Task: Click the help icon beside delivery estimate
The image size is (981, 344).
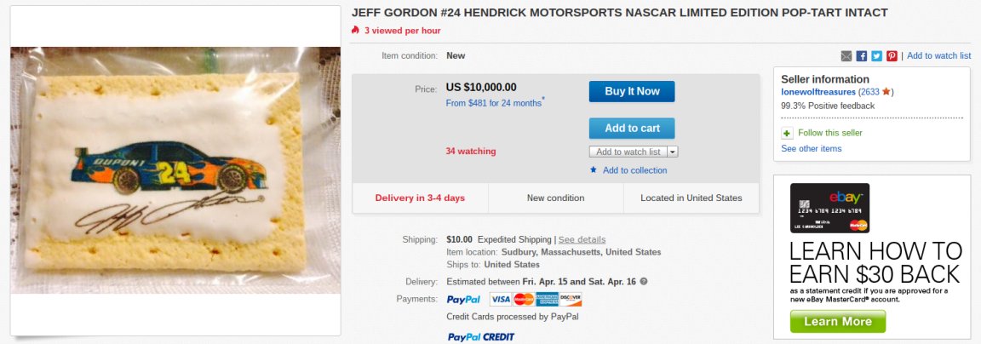Action: pyautogui.click(x=644, y=281)
